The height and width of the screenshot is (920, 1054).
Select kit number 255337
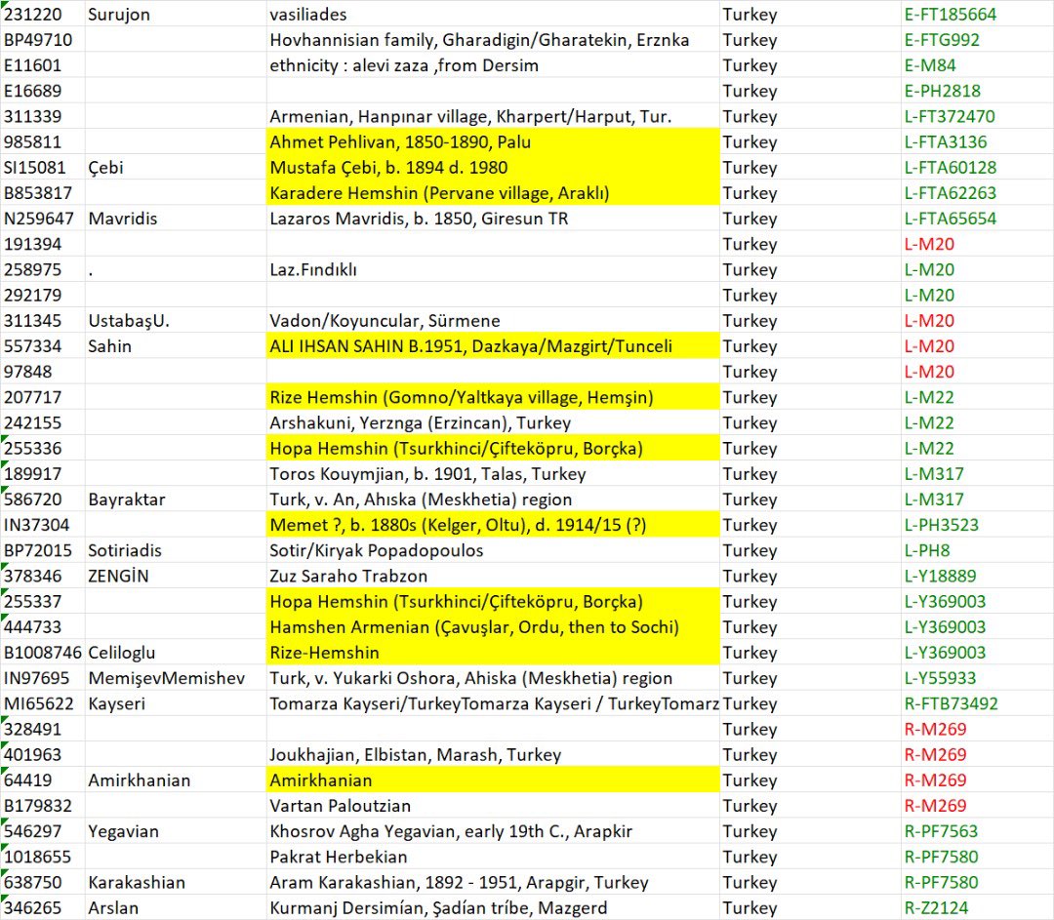click(42, 601)
